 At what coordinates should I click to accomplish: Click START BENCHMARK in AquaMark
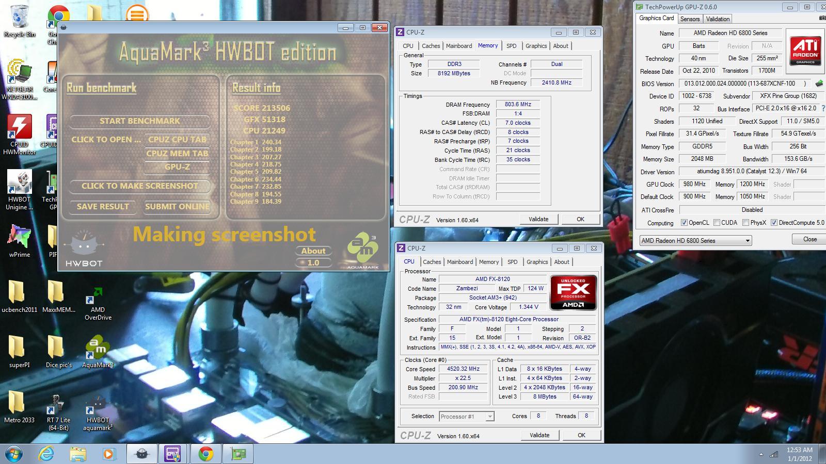coord(140,121)
